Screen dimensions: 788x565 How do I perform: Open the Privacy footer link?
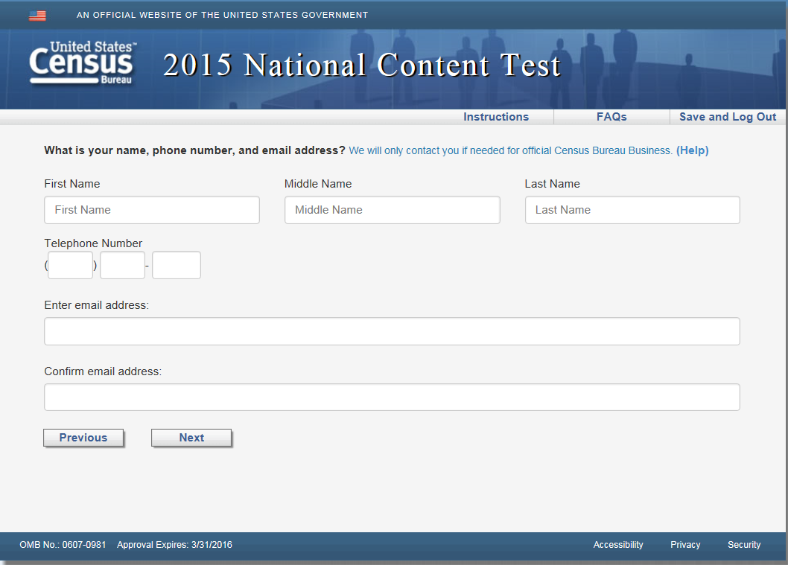pos(684,545)
